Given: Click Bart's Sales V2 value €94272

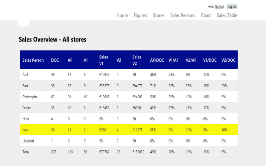Looking at the screenshot, I should 137,86.
